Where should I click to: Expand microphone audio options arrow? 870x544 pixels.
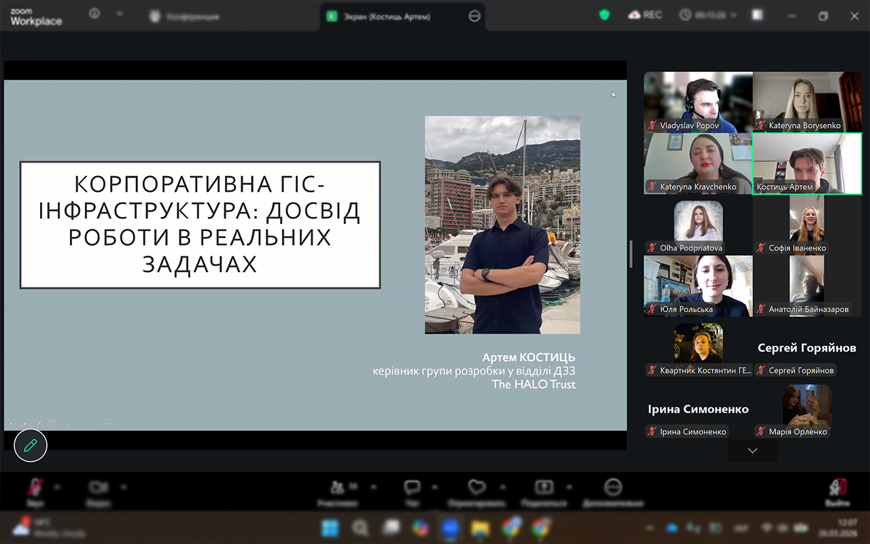pos(57,487)
